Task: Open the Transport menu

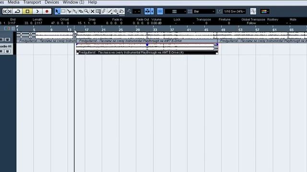Action: 32,2
